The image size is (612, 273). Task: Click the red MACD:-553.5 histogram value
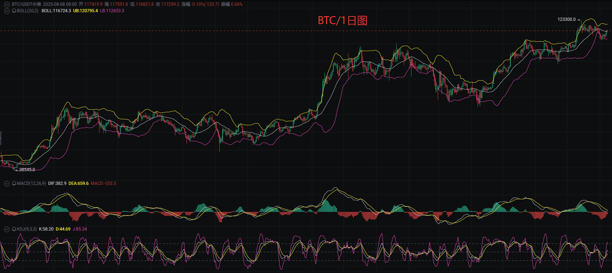[103, 183]
